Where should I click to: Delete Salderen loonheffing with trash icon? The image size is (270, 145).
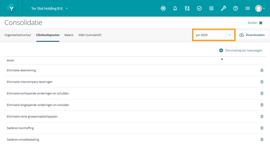point(262,128)
